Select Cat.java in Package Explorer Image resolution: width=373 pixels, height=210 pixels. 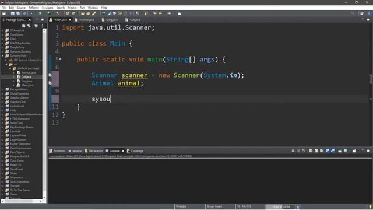pyautogui.click(x=26, y=76)
